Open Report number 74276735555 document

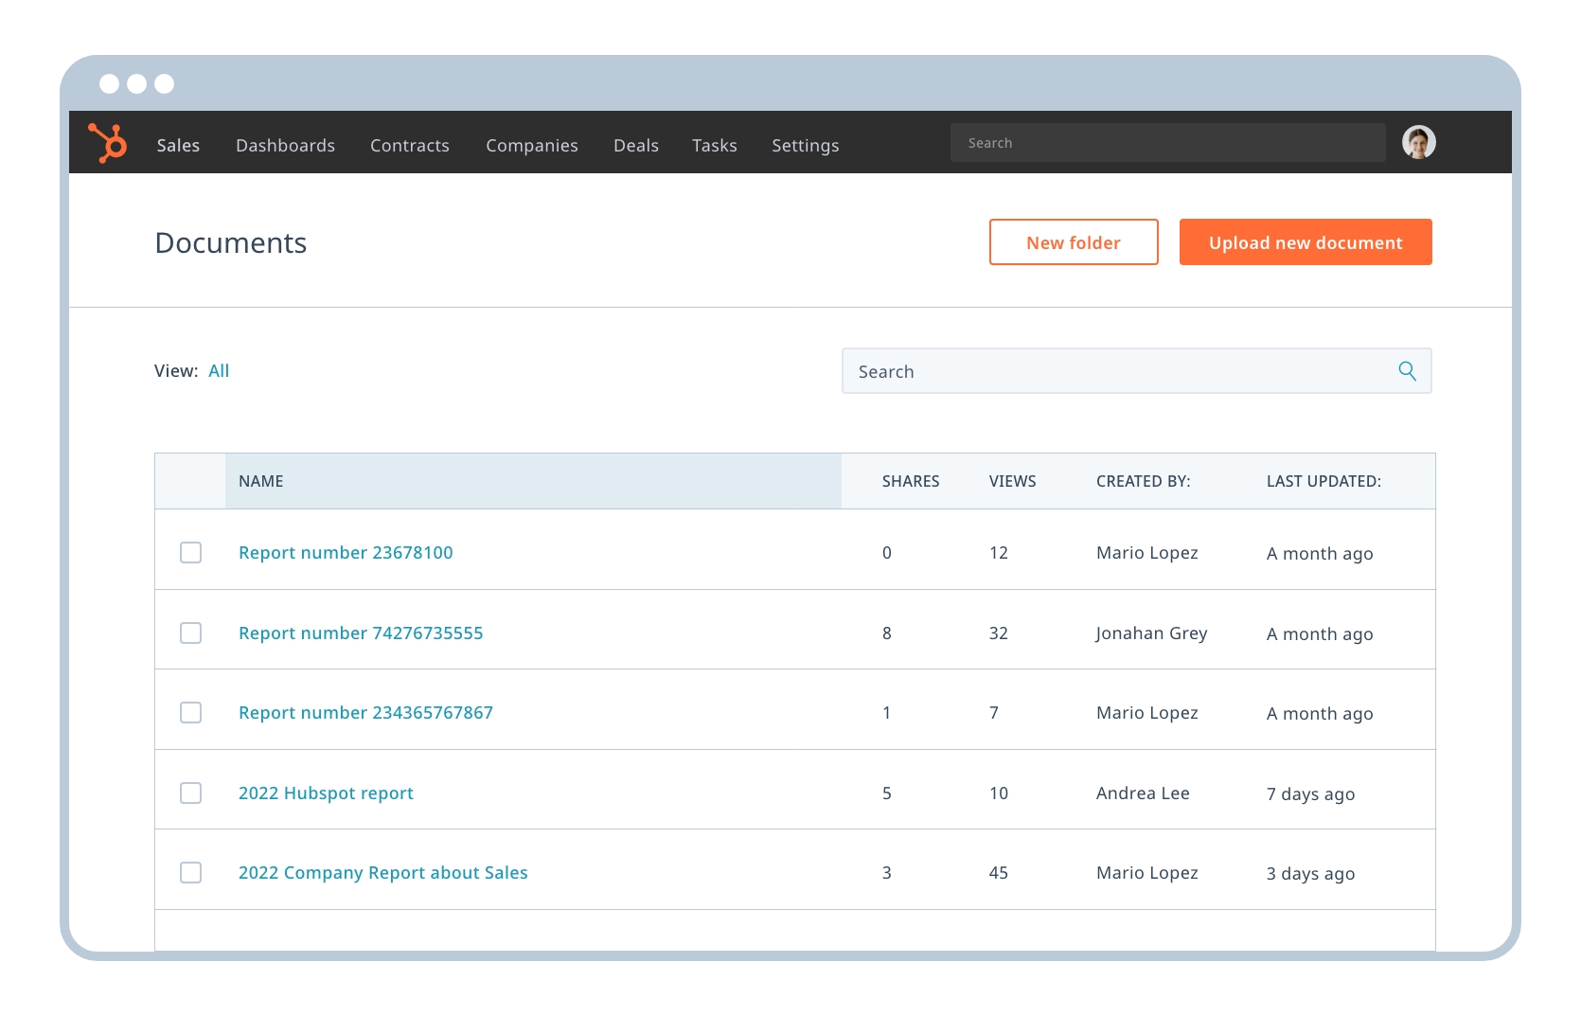coord(361,633)
